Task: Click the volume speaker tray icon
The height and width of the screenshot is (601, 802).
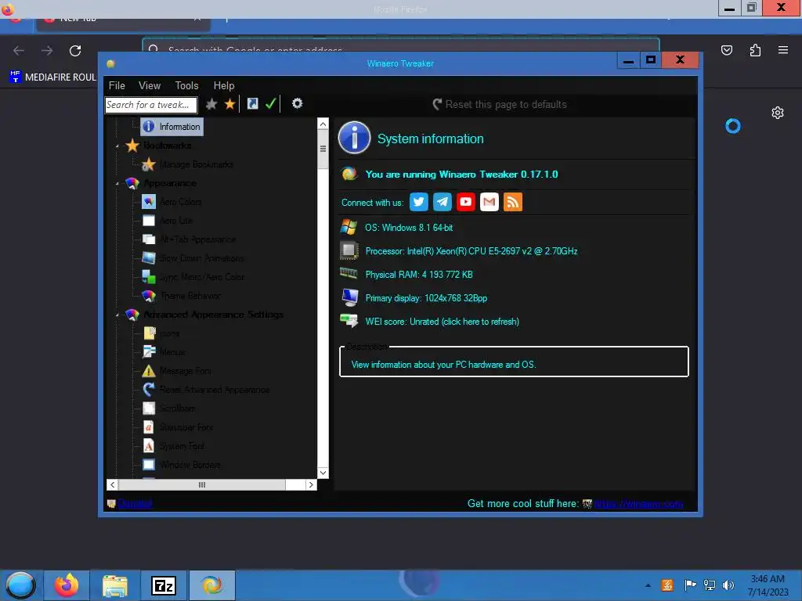Action: pos(728,585)
